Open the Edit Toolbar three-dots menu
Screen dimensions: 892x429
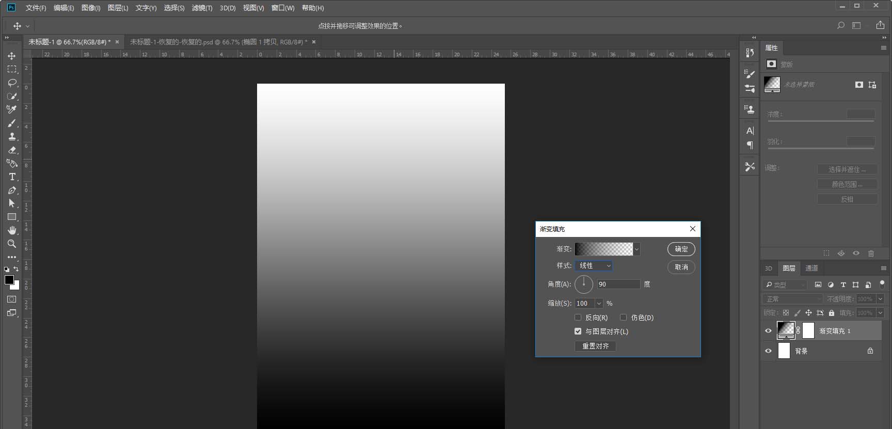point(12,257)
